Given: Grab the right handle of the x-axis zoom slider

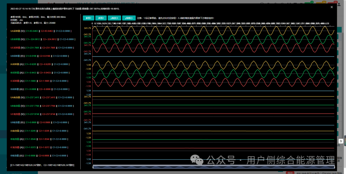Looking at the screenshot, I should click(x=334, y=167).
